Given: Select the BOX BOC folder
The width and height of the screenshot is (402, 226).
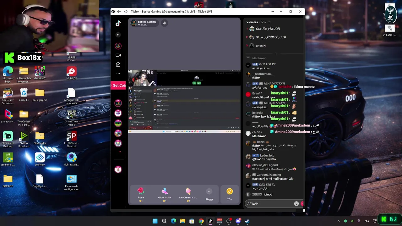Looking at the screenshot, I should coord(8,181).
